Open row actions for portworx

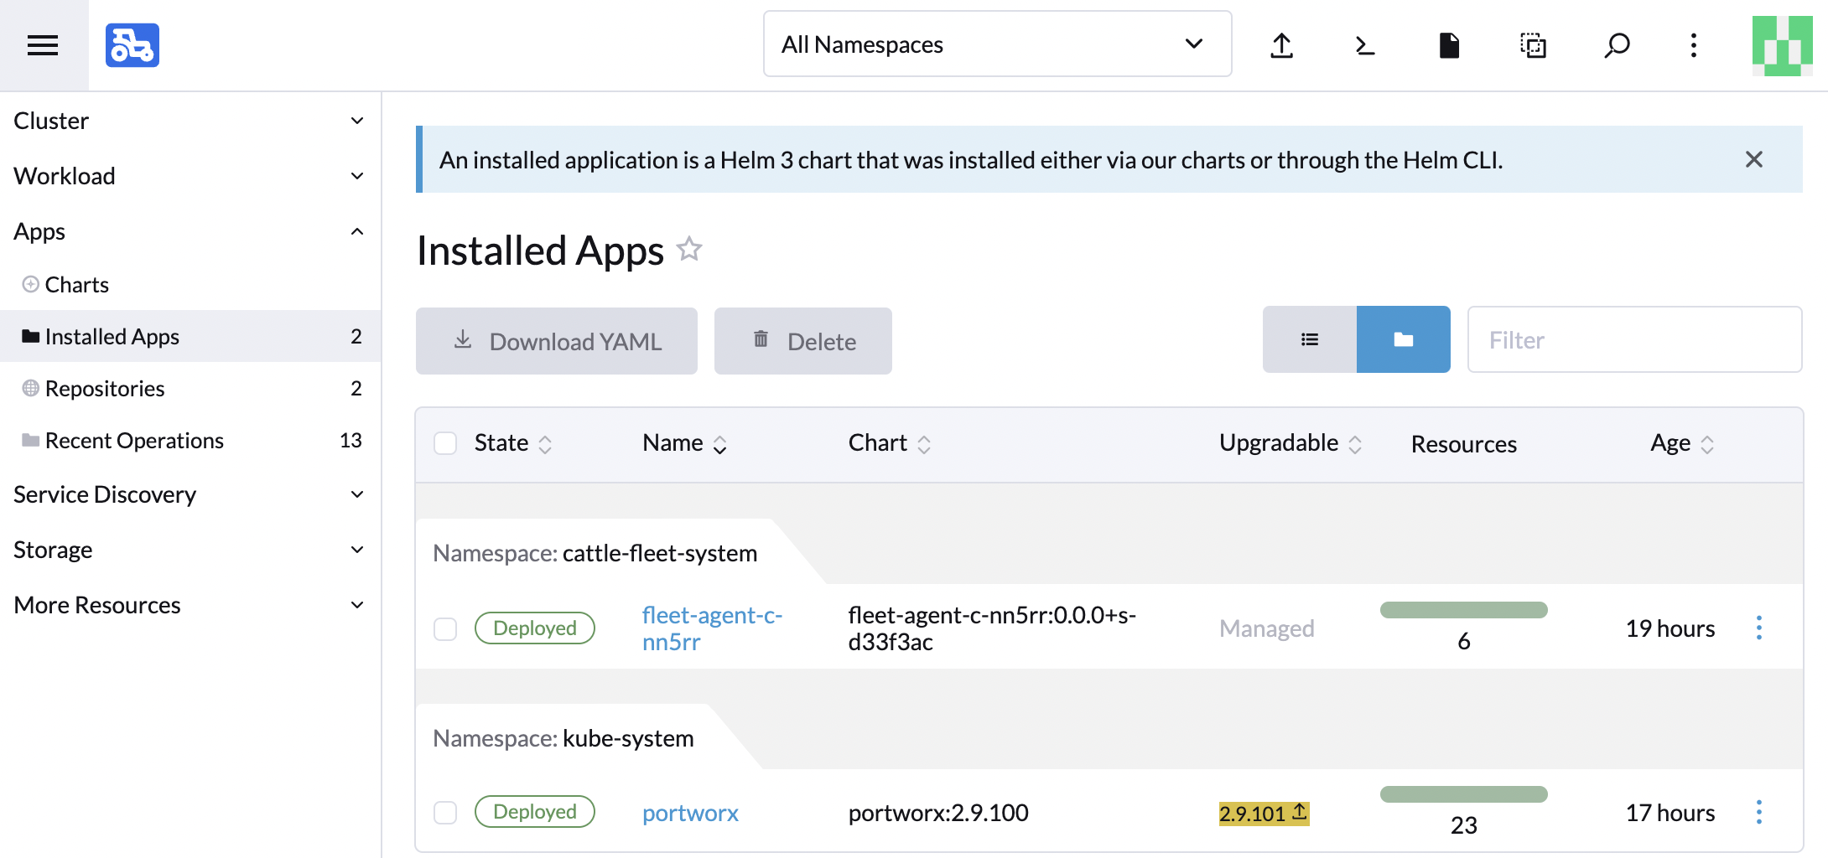click(1759, 812)
